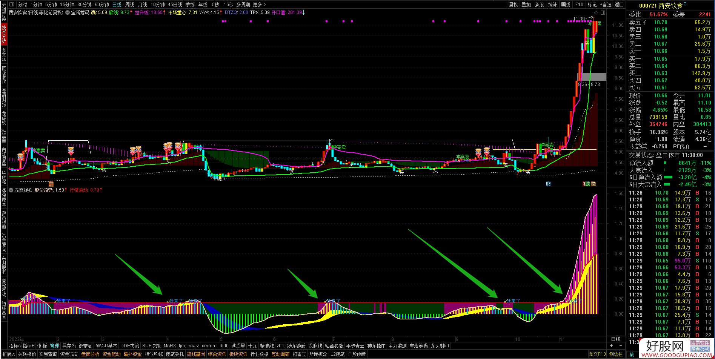The image size is (715, 359).
Task: Select 指标B indicator group
Action: click(28, 346)
